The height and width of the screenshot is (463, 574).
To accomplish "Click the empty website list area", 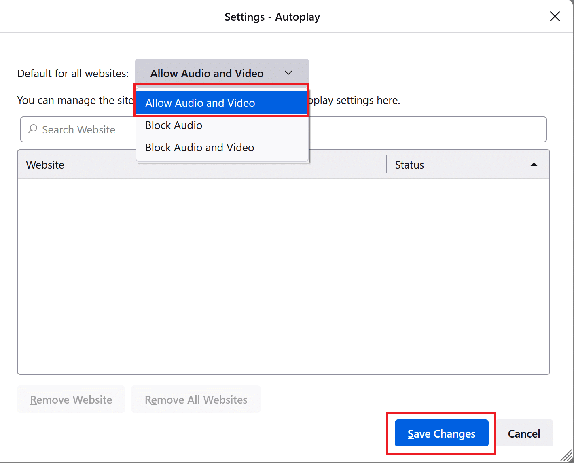I will [283, 275].
